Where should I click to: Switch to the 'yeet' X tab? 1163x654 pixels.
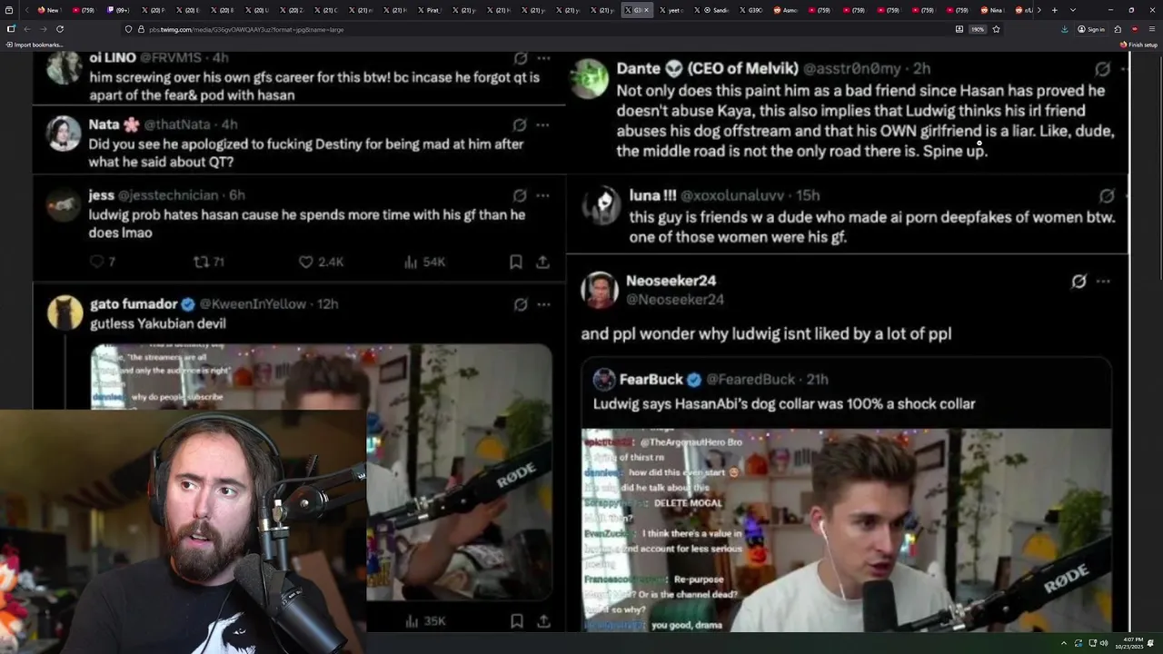pyautogui.click(x=671, y=10)
